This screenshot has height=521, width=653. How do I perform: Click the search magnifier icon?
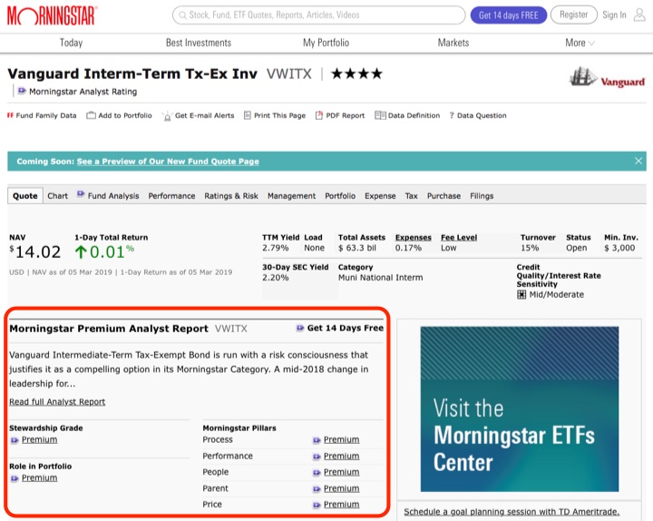click(181, 15)
